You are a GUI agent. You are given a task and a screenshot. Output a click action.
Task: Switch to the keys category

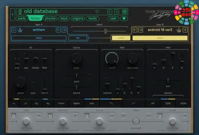(x=64, y=19)
